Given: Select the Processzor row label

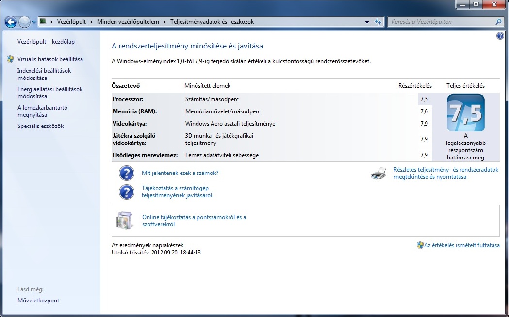Looking at the screenshot, I should click(128, 99).
